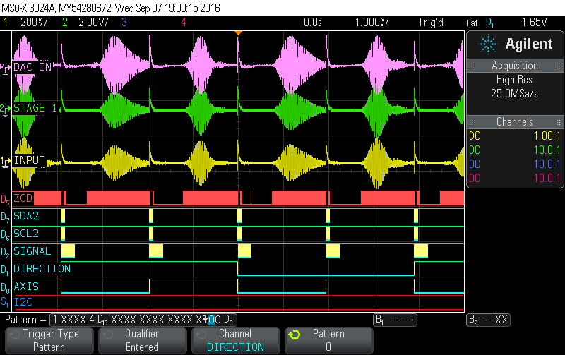Viewport: 565px width, 355px height.
Task: Click the blue DC coupling for channel 3
Action: coord(475,164)
